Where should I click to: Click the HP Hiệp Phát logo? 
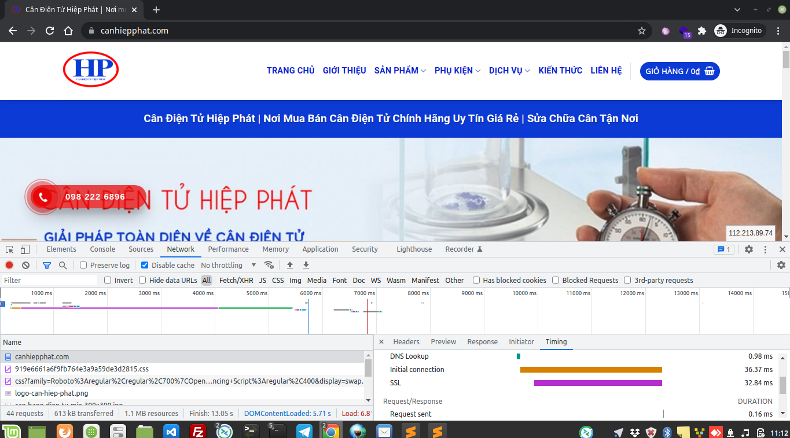tap(91, 69)
